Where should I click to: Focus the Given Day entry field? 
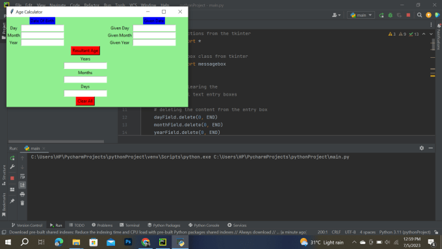(x=154, y=28)
